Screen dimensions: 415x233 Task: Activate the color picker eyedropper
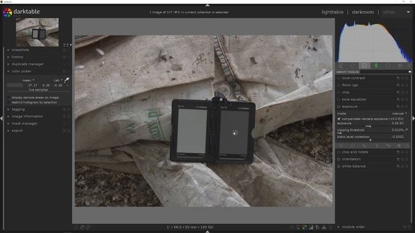[67, 80]
